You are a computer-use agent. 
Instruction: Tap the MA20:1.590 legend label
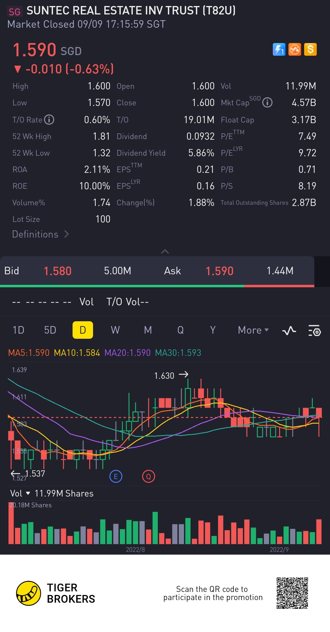click(x=127, y=353)
